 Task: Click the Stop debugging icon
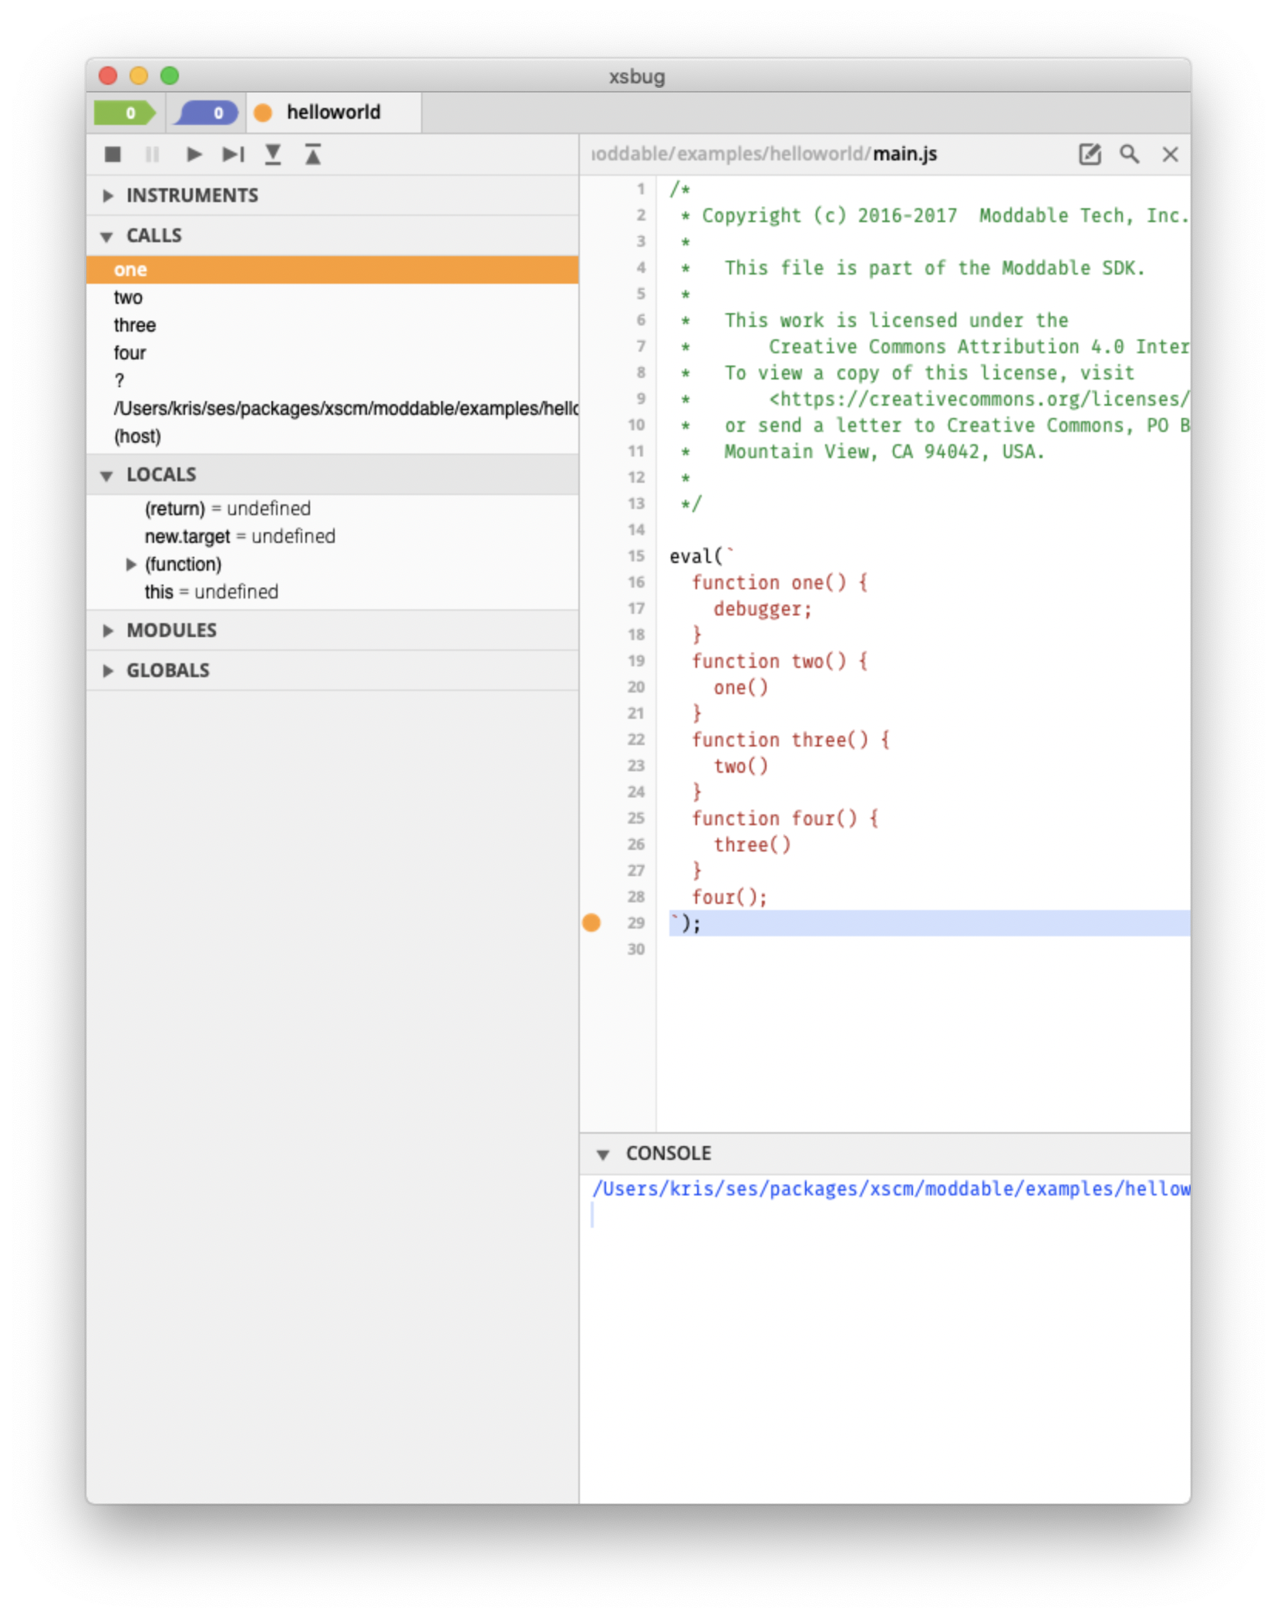click(113, 154)
